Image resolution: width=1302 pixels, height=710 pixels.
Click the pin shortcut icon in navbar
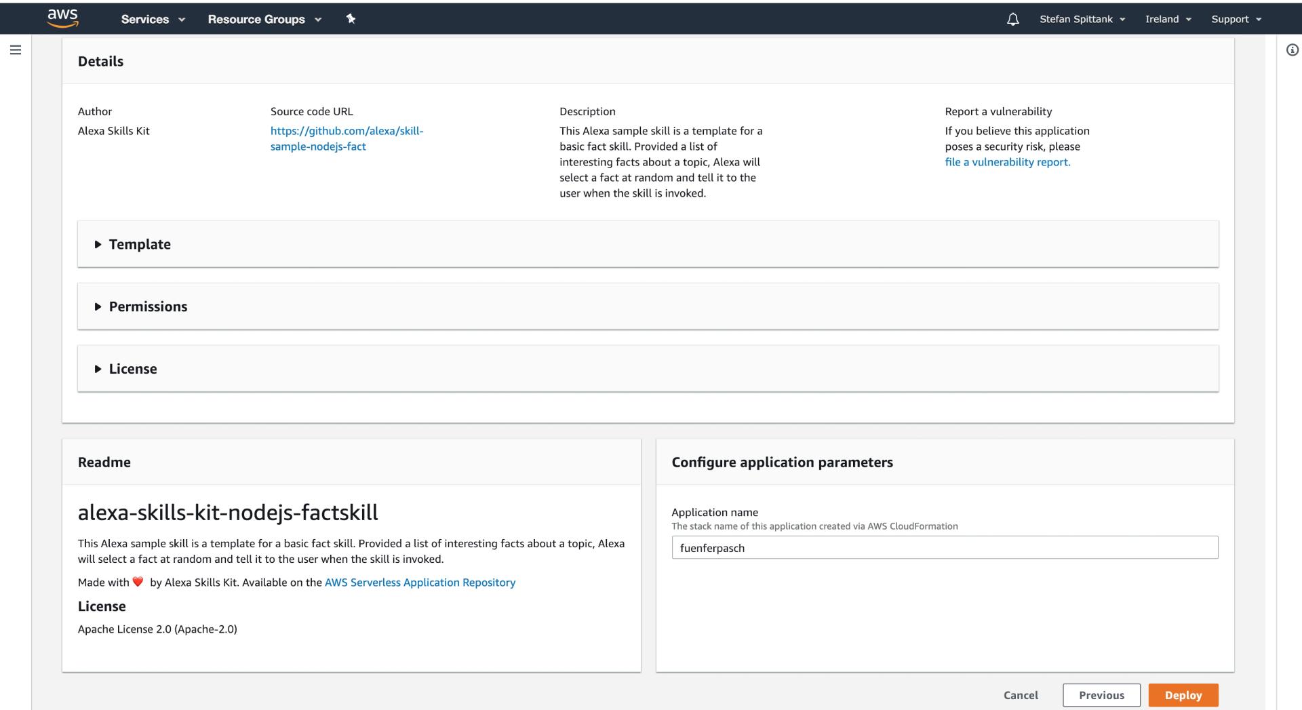click(351, 19)
